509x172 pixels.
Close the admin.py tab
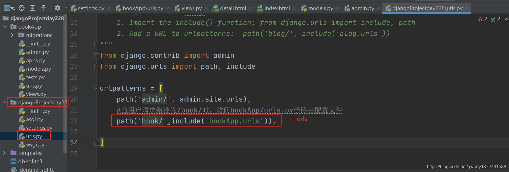[379, 8]
